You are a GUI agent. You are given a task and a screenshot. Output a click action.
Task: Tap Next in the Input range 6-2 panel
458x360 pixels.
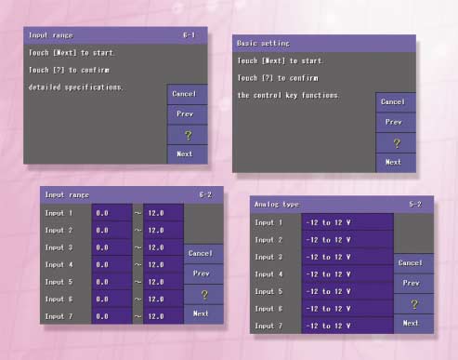[x=204, y=314]
